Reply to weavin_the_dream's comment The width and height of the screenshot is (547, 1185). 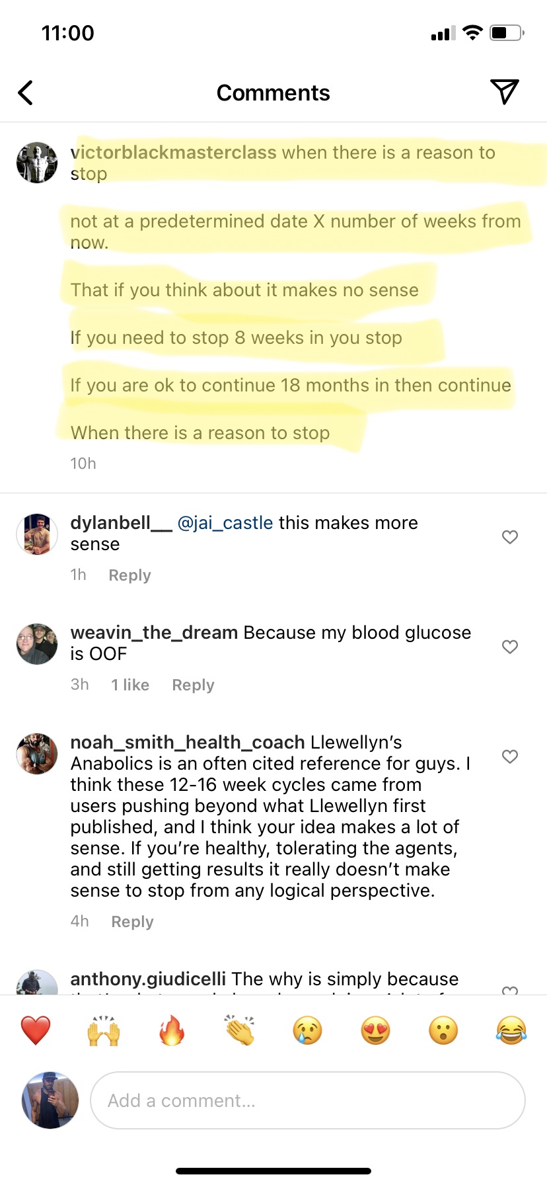tap(193, 685)
